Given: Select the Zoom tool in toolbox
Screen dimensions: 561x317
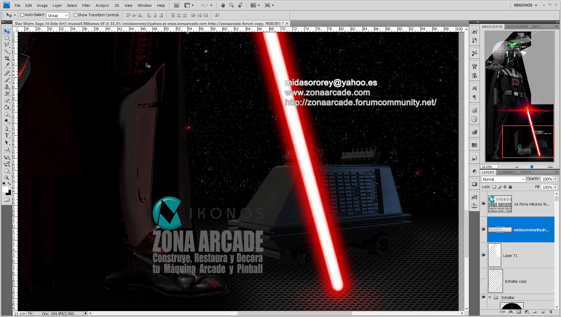Looking at the screenshot, I should [x=7, y=177].
